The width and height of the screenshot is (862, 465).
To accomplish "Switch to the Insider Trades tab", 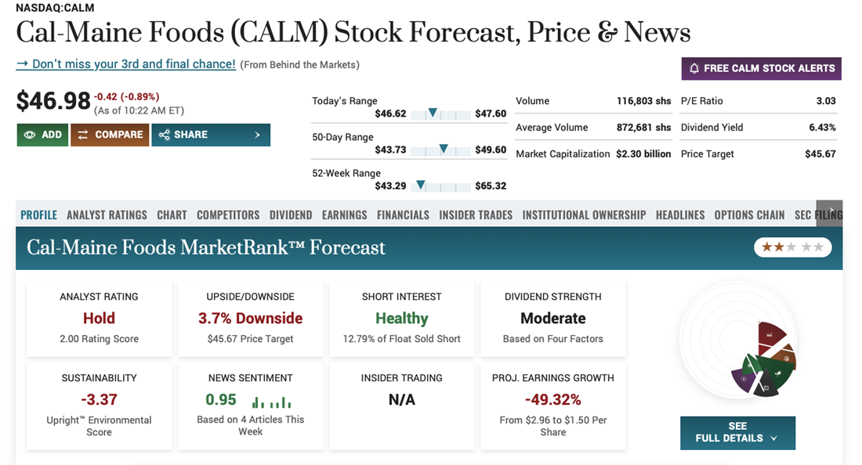I will (x=476, y=214).
